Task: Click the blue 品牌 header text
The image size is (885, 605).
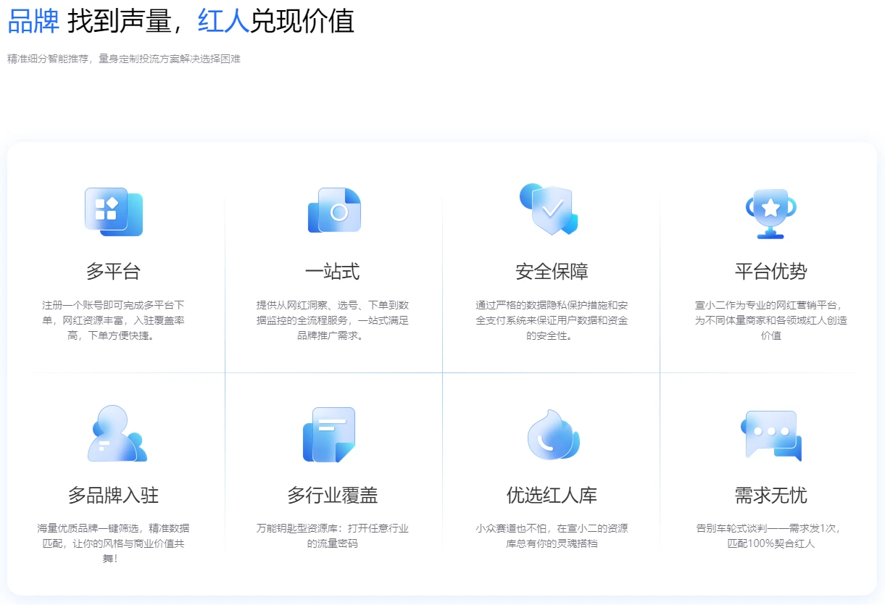Action: pos(33,21)
